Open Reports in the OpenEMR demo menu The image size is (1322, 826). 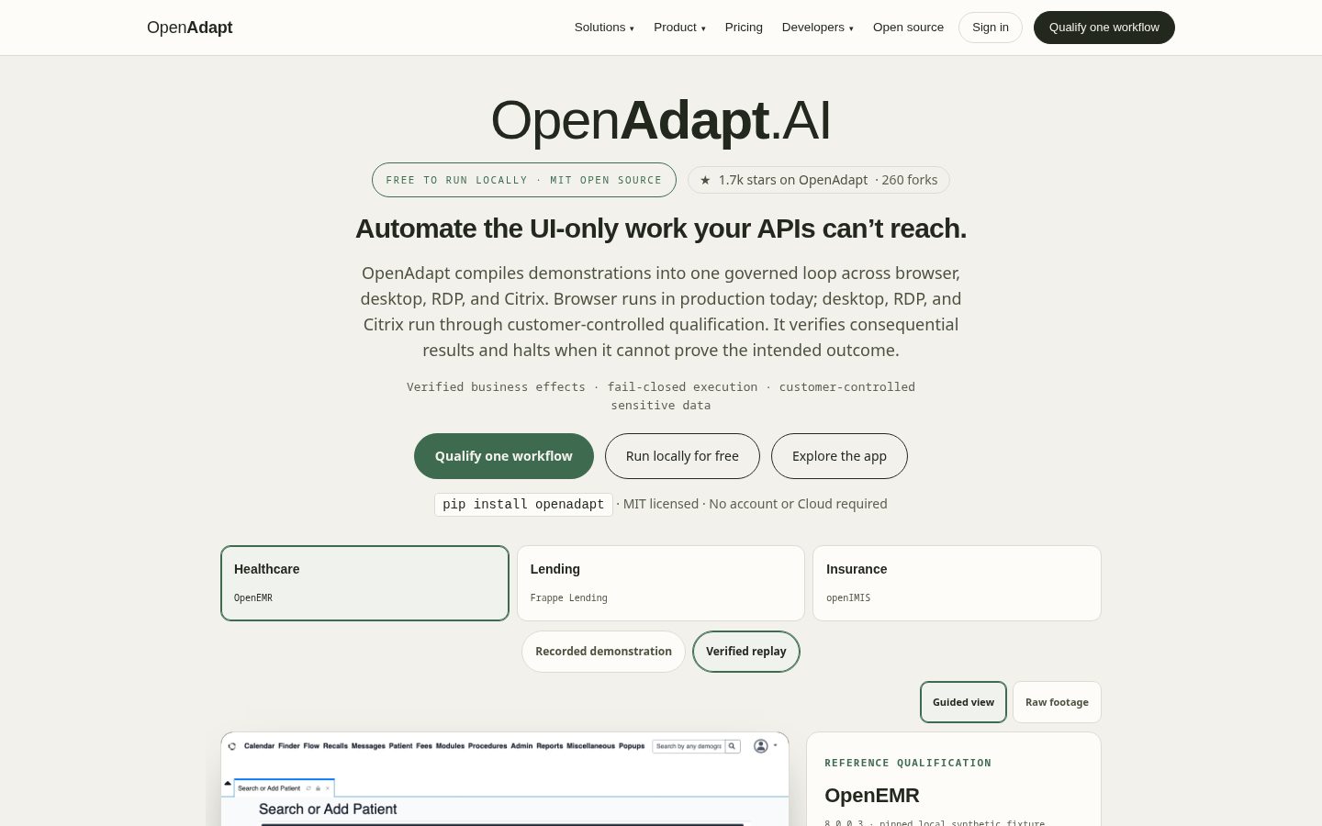coord(550,746)
